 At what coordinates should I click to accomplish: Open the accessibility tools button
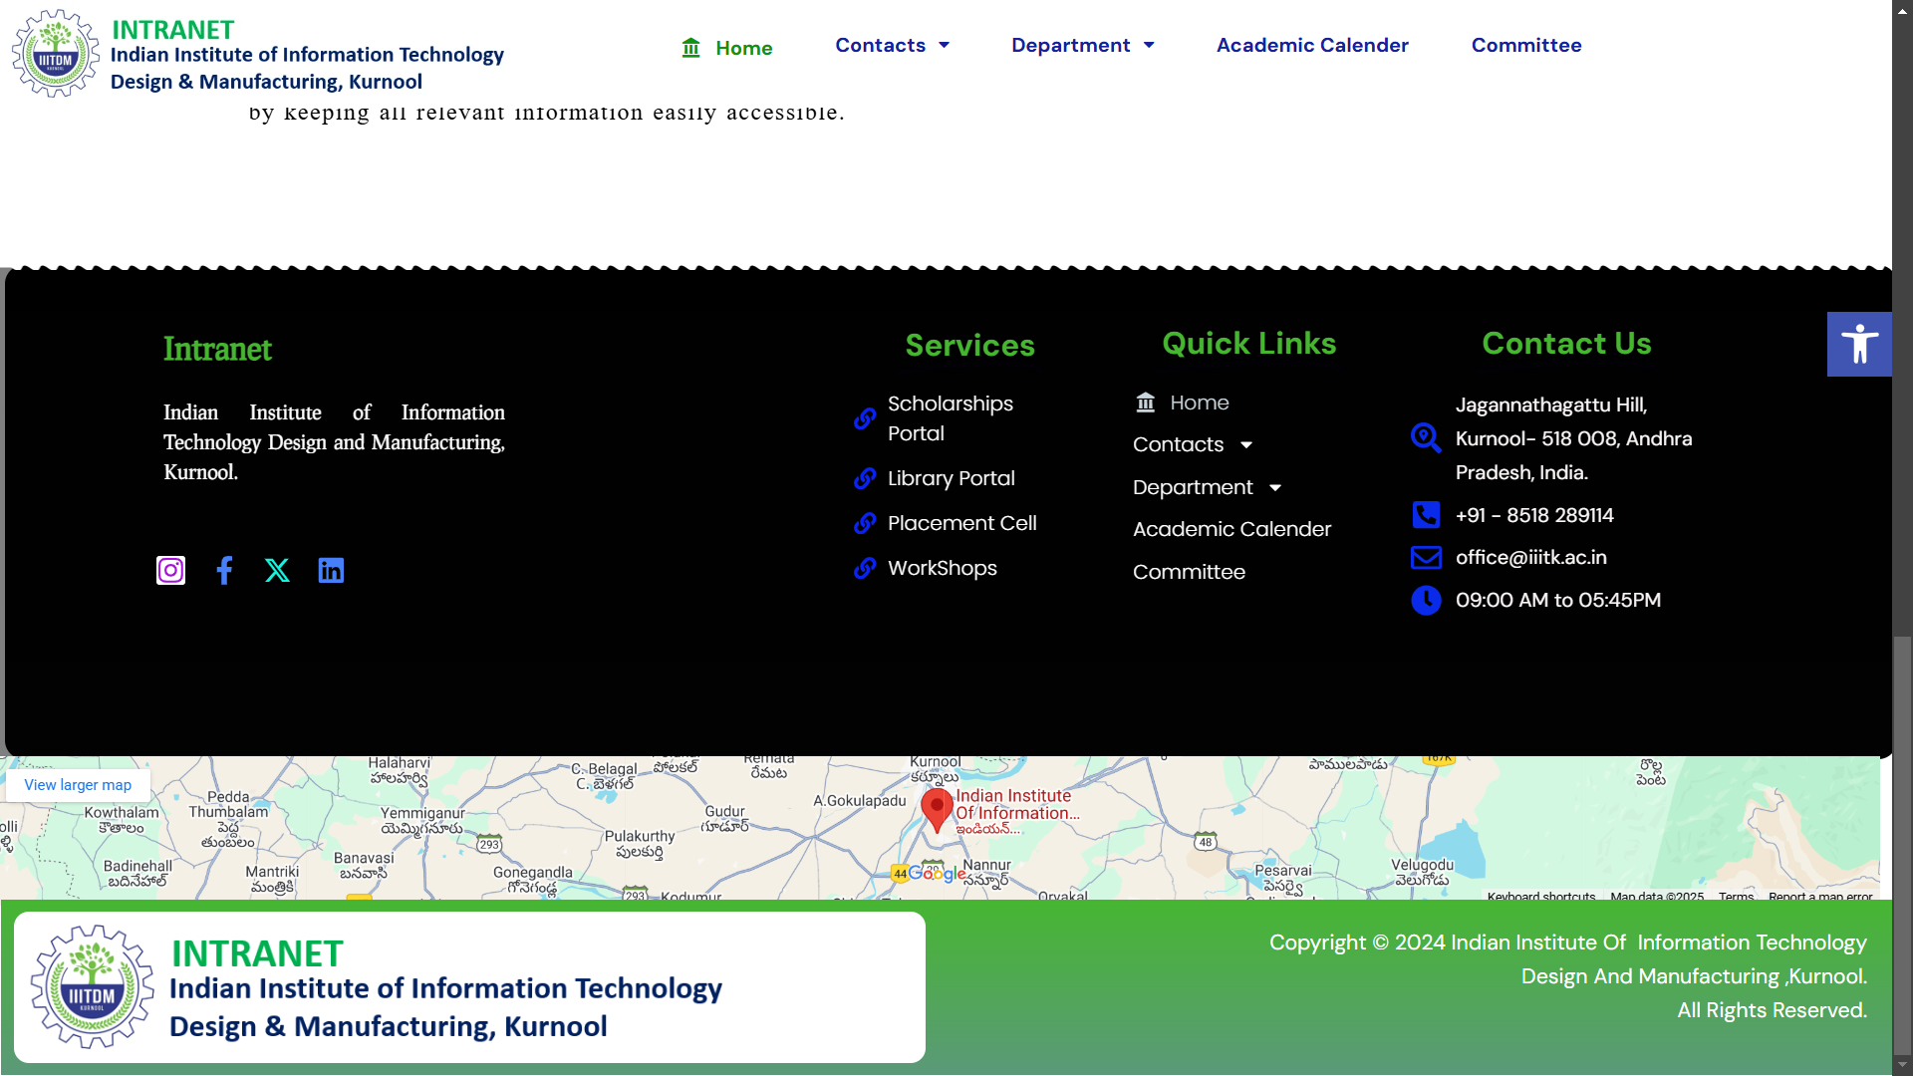[x=1858, y=345]
